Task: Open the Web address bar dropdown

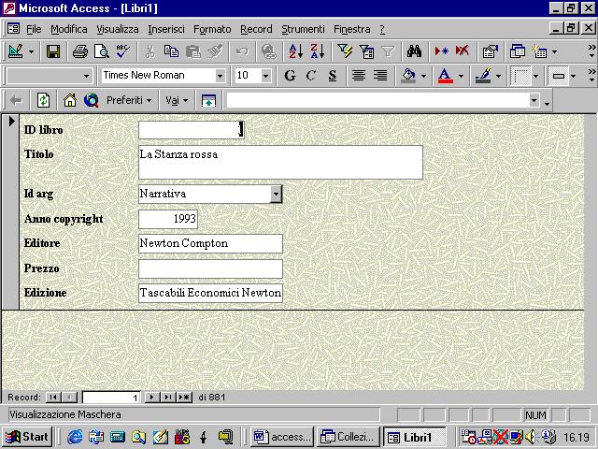Action: [x=534, y=100]
